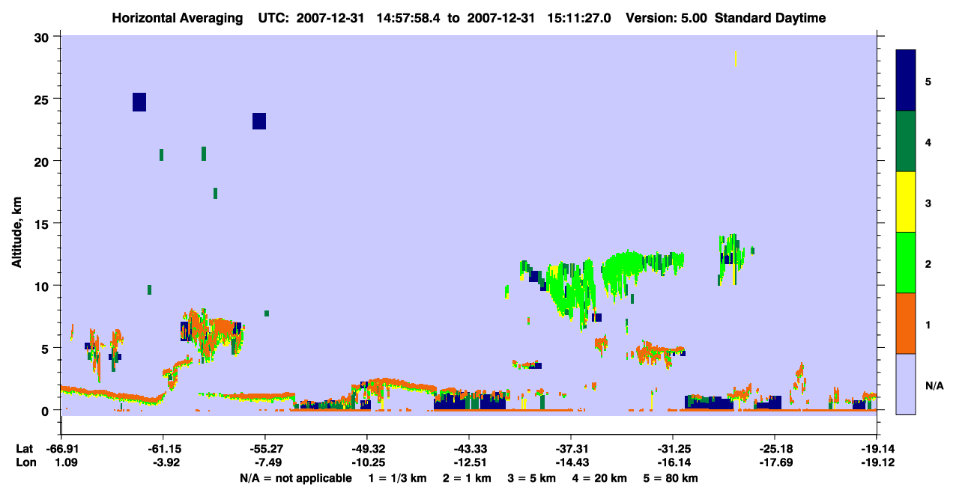The width and height of the screenshot is (974, 499).
Task: Click the latitude value '-61.15'
Action: click(163, 449)
